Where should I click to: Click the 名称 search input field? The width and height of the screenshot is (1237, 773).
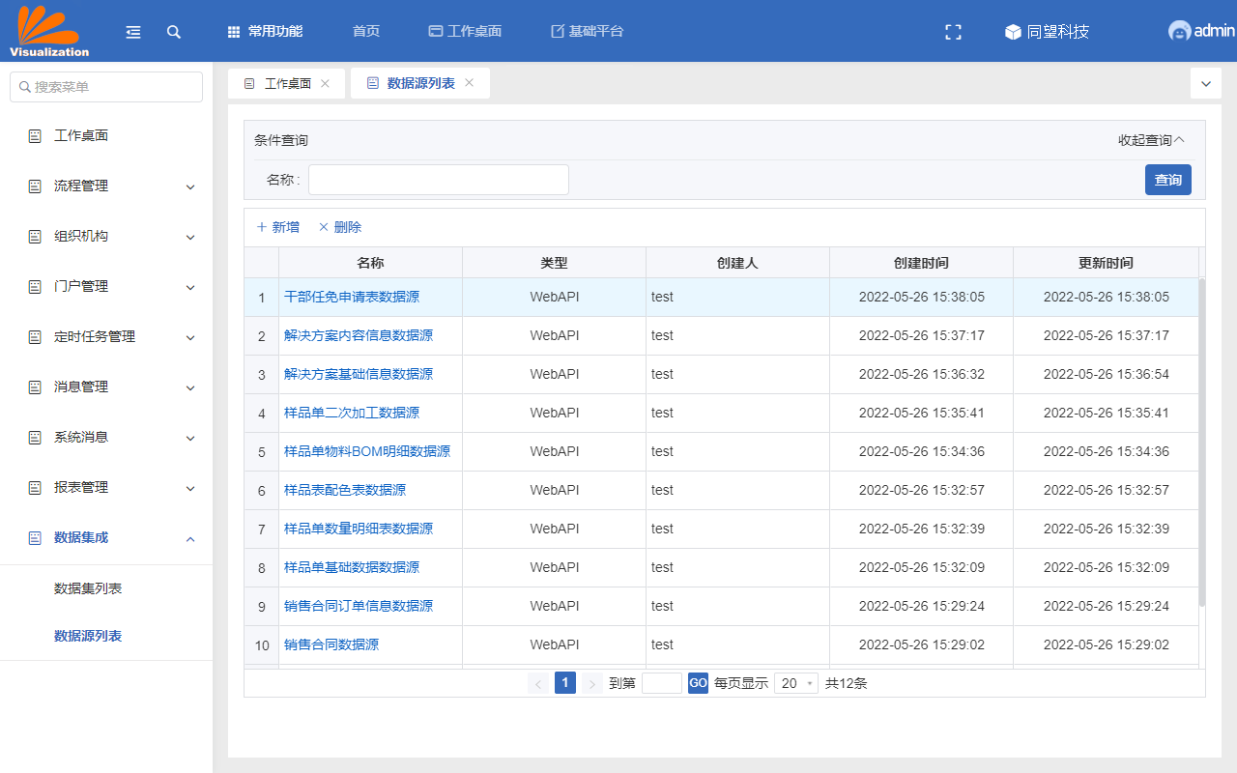(438, 180)
